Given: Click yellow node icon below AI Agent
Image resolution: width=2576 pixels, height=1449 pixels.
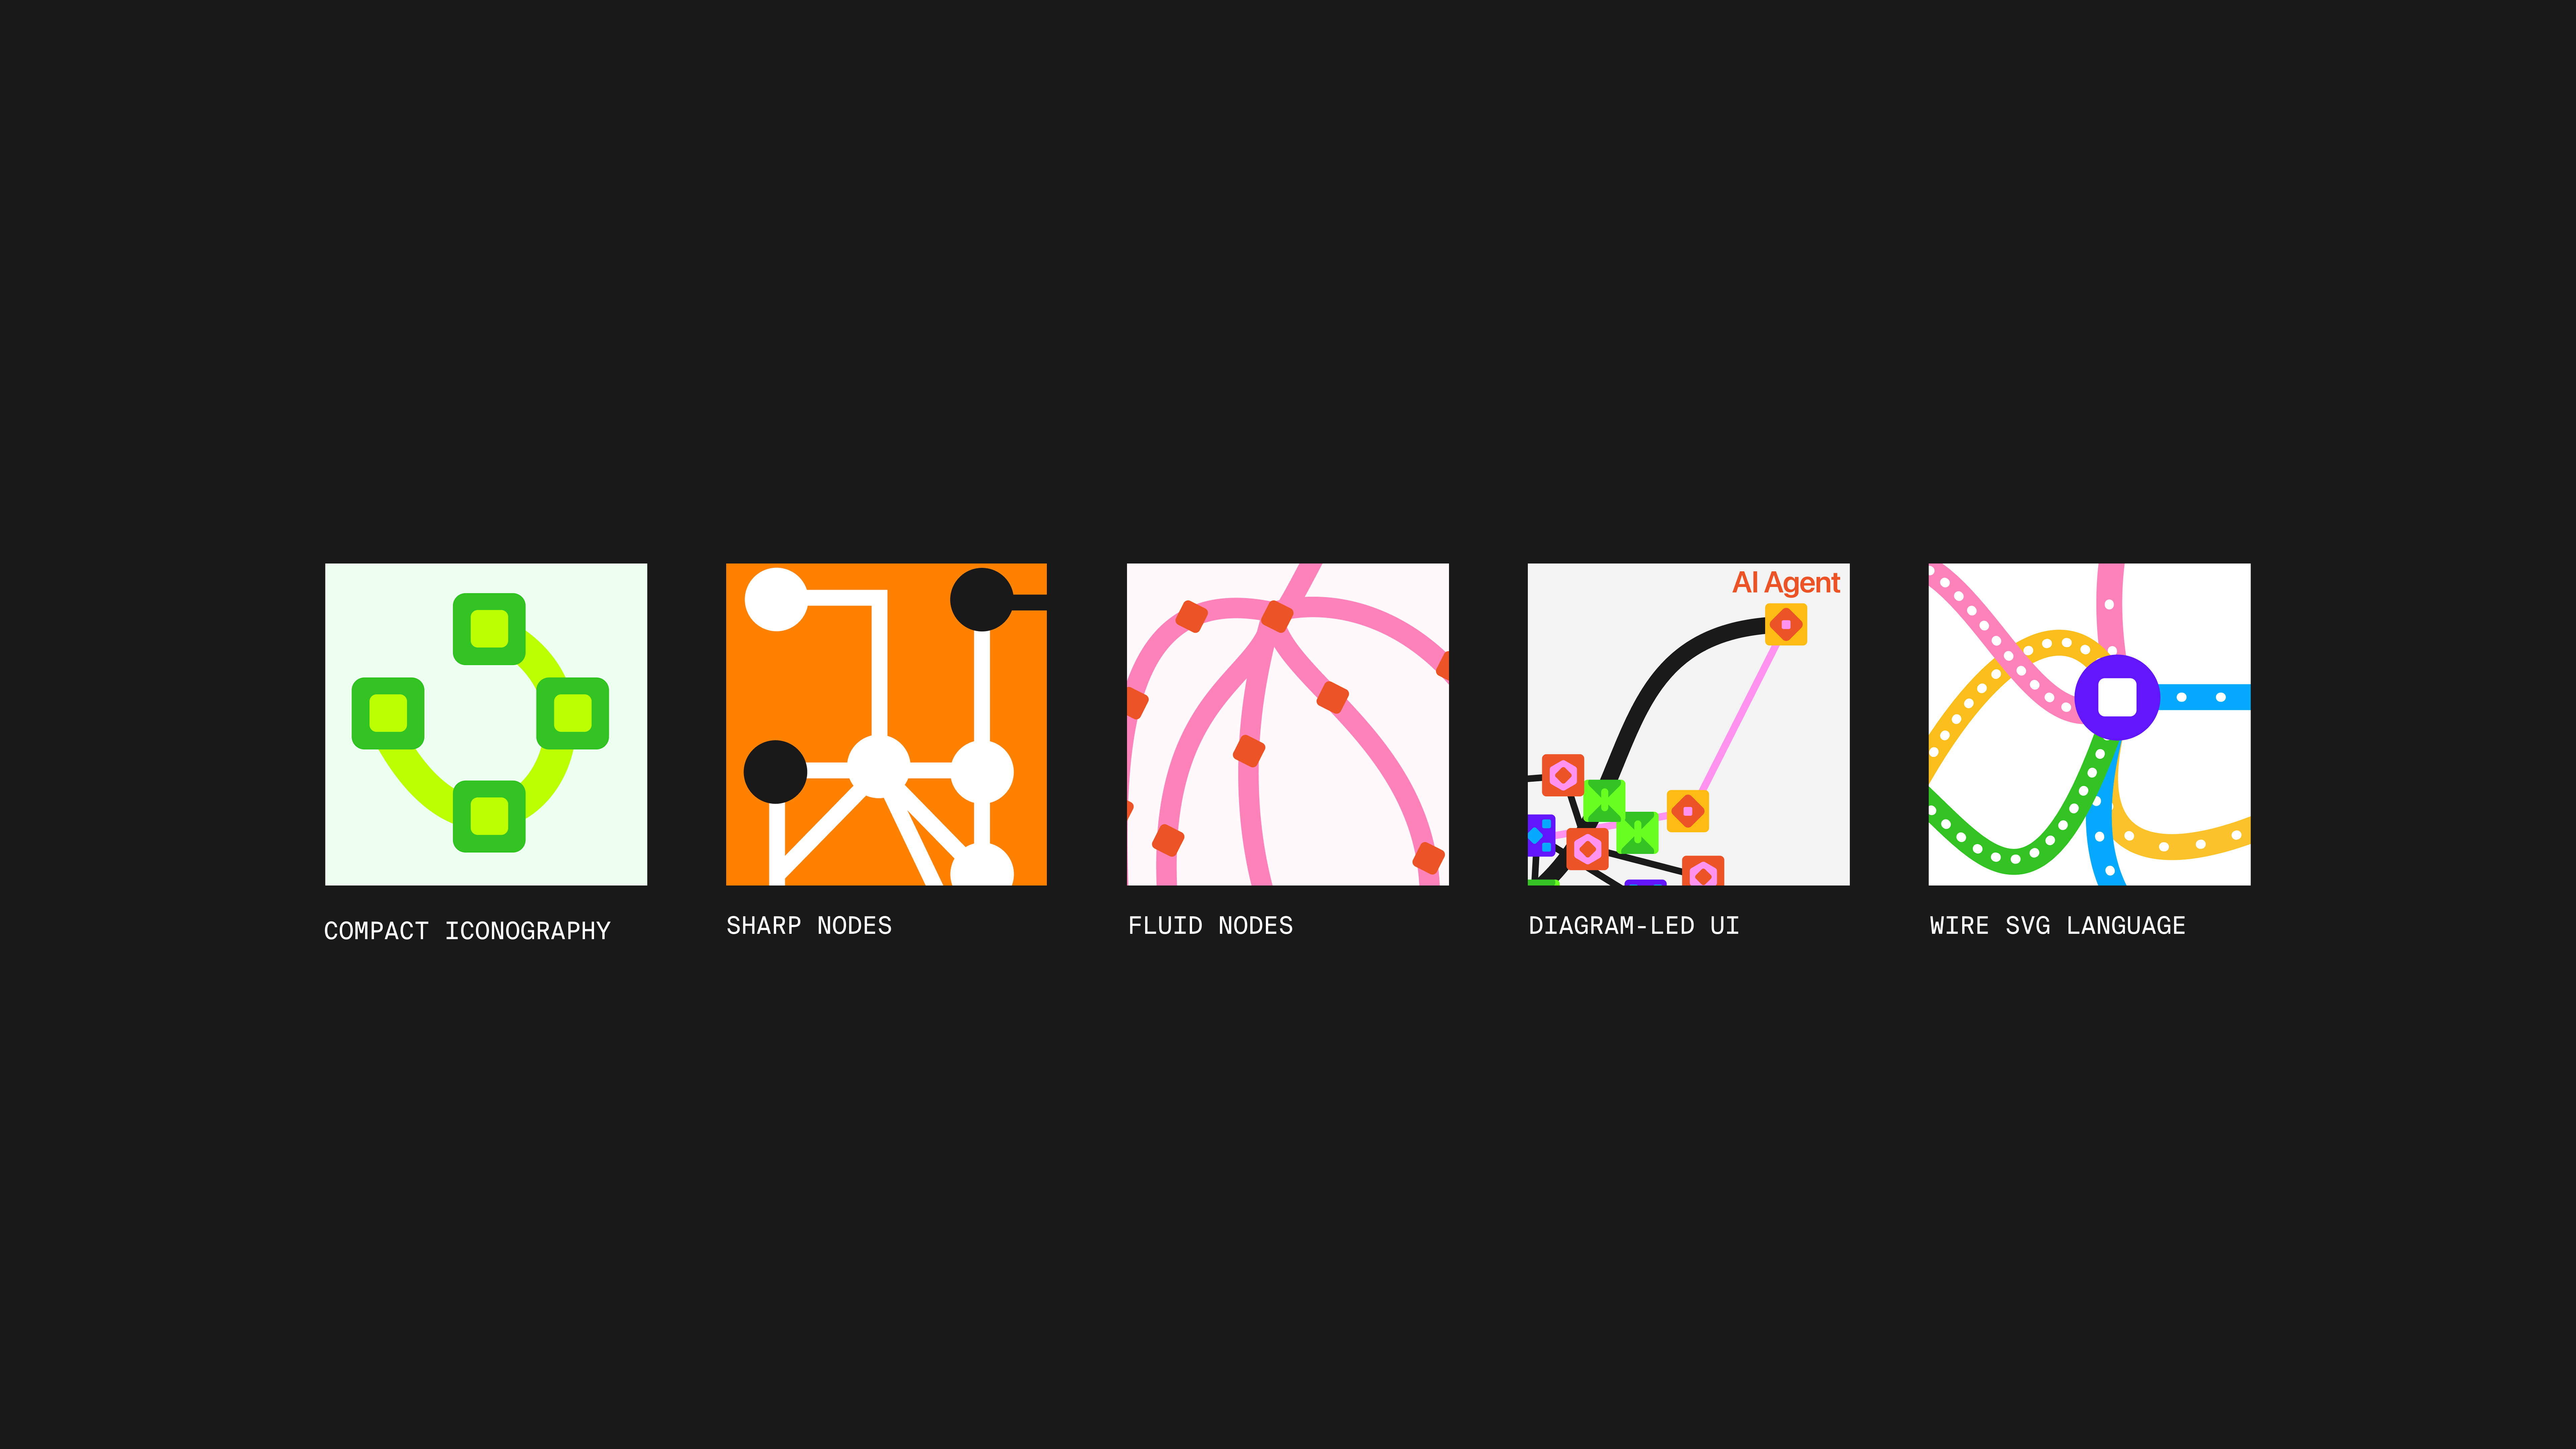Looking at the screenshot, I should coord(1786,625).
